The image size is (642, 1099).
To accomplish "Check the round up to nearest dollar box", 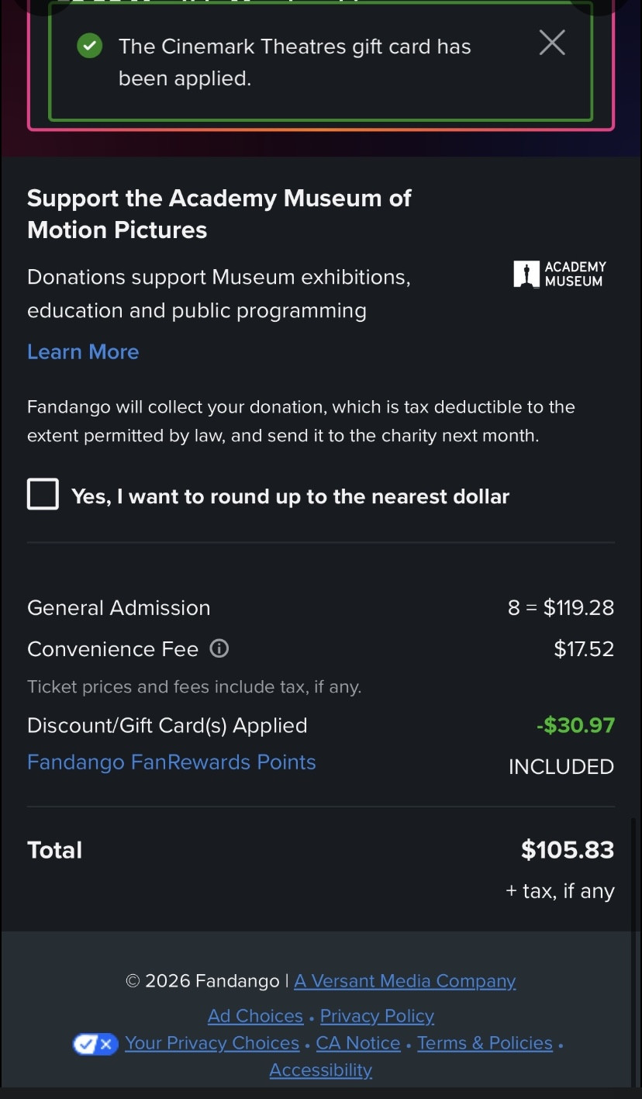I will [43, 494].
